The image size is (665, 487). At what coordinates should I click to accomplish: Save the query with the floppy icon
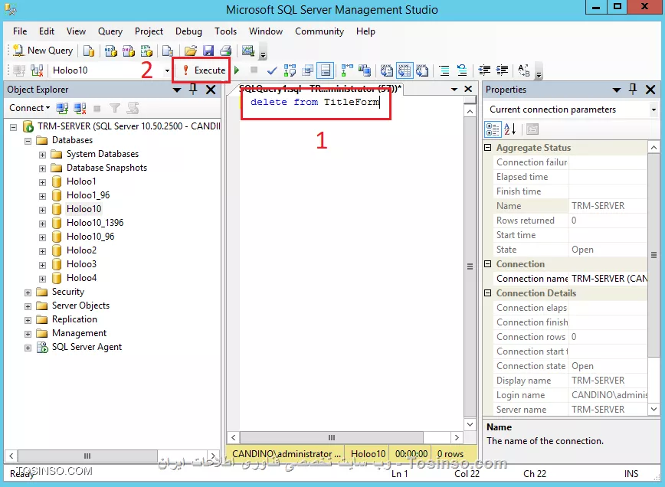[x=208, y=51]
